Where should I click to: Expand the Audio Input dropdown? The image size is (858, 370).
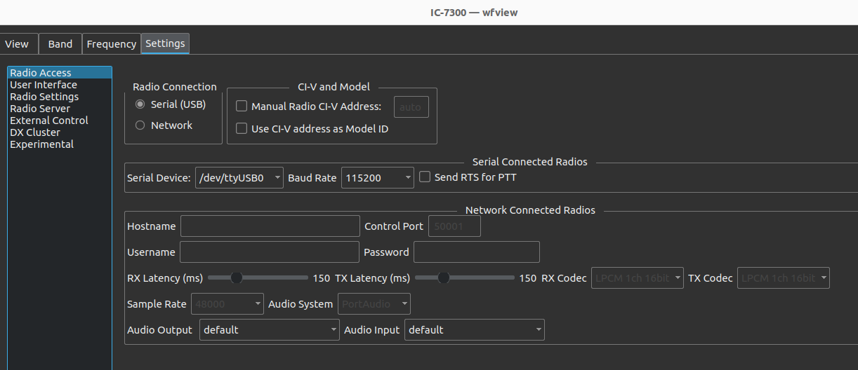[475, 330]
